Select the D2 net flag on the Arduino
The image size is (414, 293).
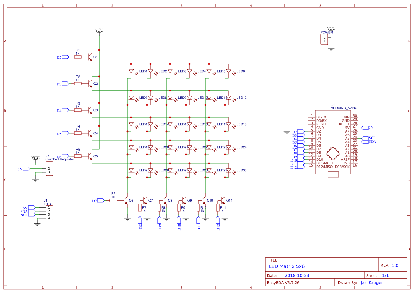[x=301, y=132]
